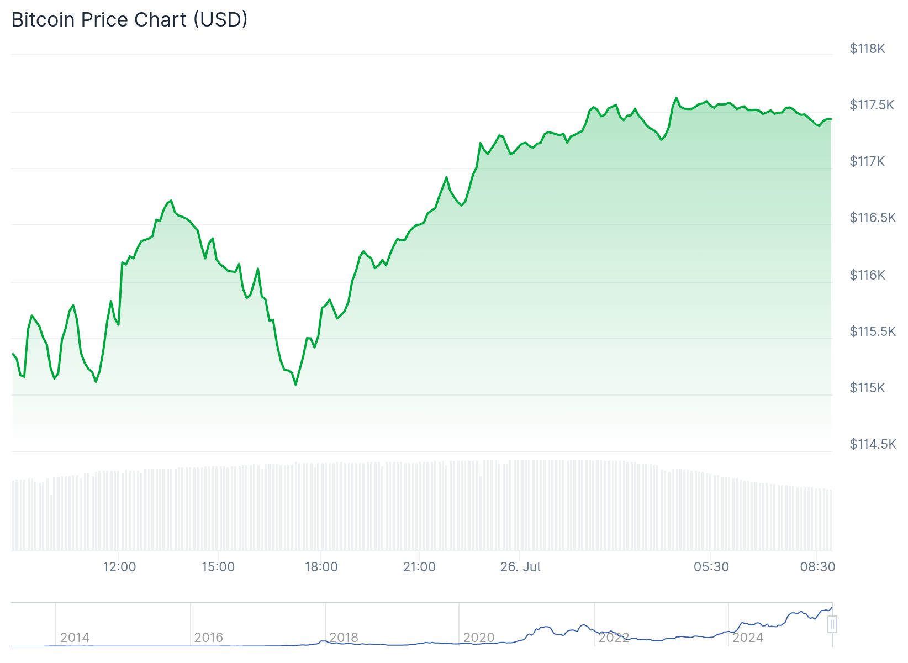This screenshot has height=663, width=908.
Task: Click the 2014 label in navigator
Action: (x=75, y=638)
